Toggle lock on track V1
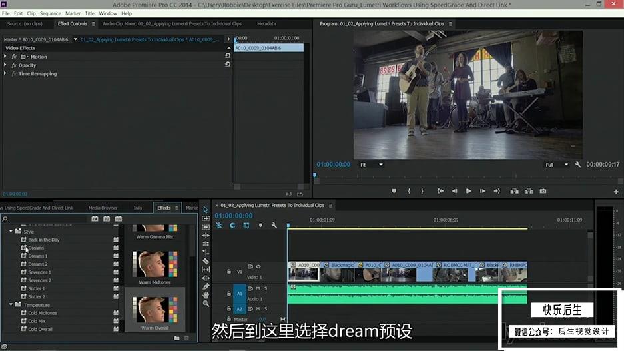The image size is (624, 351). [229, 272]
